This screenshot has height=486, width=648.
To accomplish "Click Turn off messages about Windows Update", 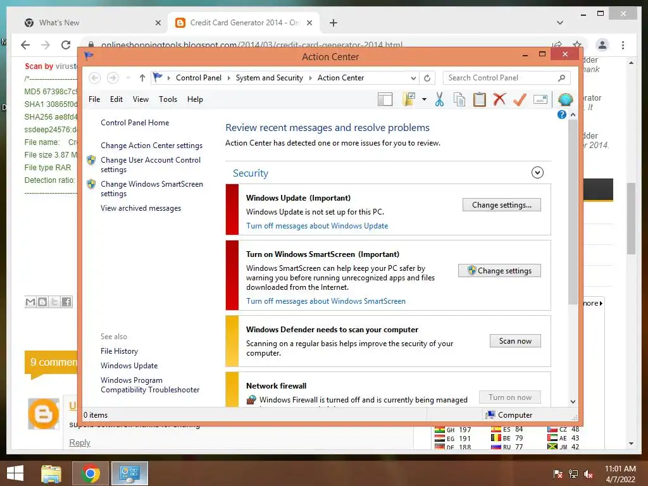I will 317,226.
